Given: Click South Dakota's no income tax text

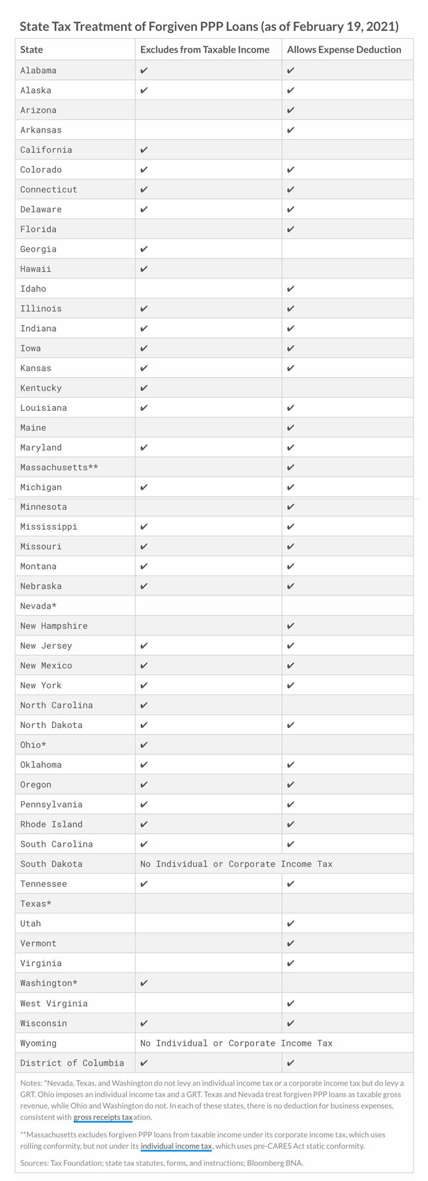Looking at the screenshot, I should coord(236,864).
